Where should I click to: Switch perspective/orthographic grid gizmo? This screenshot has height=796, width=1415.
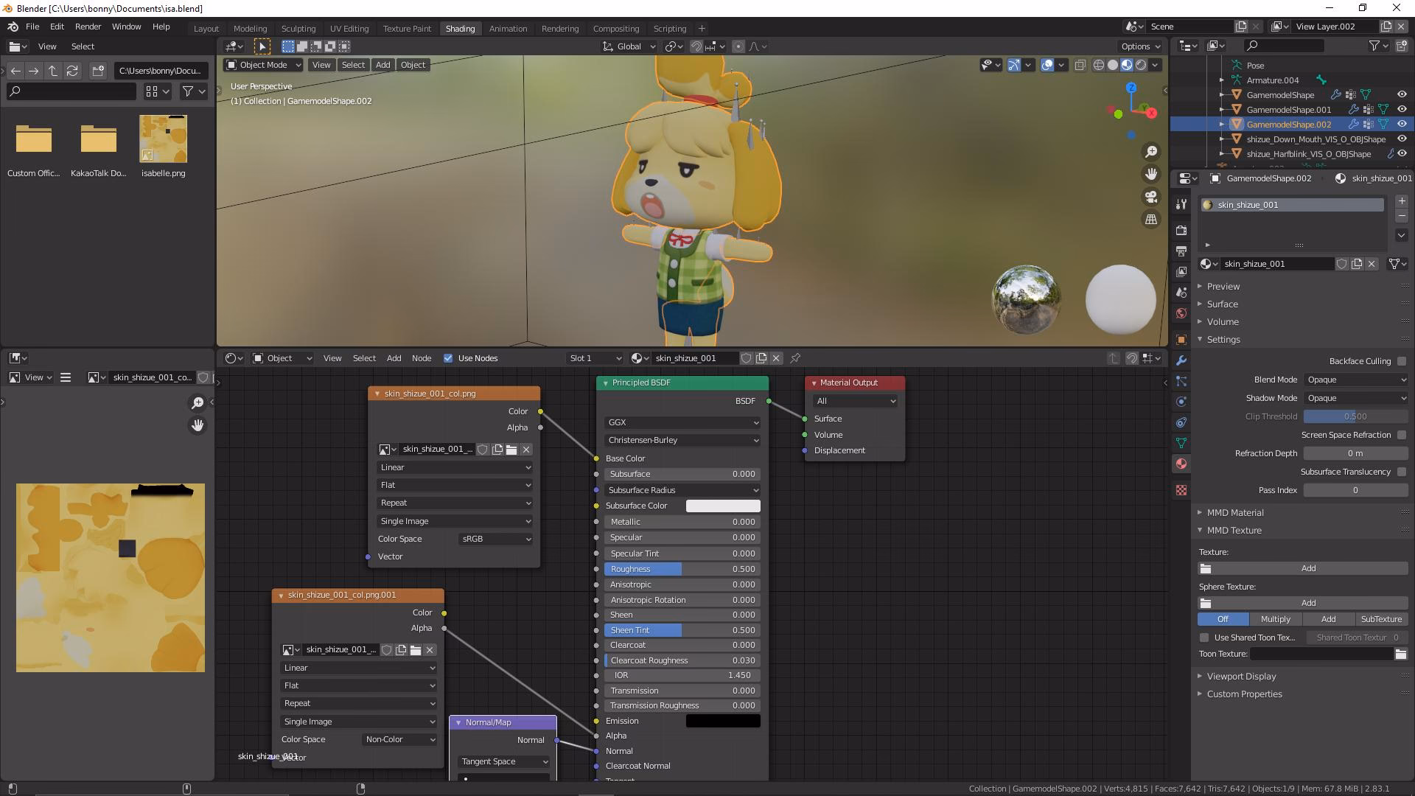tap(1150, 220)
